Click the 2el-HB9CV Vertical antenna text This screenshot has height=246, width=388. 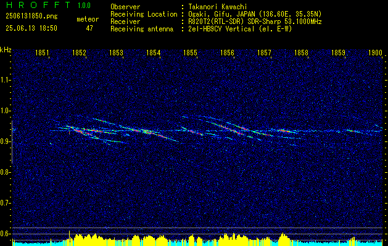point(240,29)
